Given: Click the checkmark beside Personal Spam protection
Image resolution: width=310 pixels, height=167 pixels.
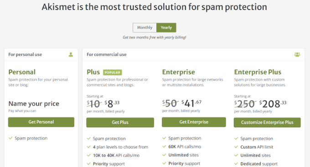Looking at the screenshot, I should point(10,138).
